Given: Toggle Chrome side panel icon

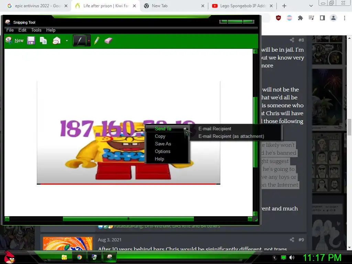Looking at the screenshot, I should pyautogui.click(x=322, y=18).
